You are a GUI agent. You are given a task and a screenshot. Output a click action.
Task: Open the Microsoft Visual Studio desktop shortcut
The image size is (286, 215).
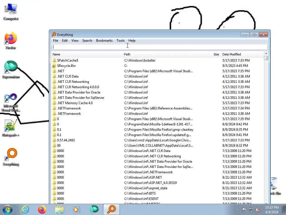(11, 102)
